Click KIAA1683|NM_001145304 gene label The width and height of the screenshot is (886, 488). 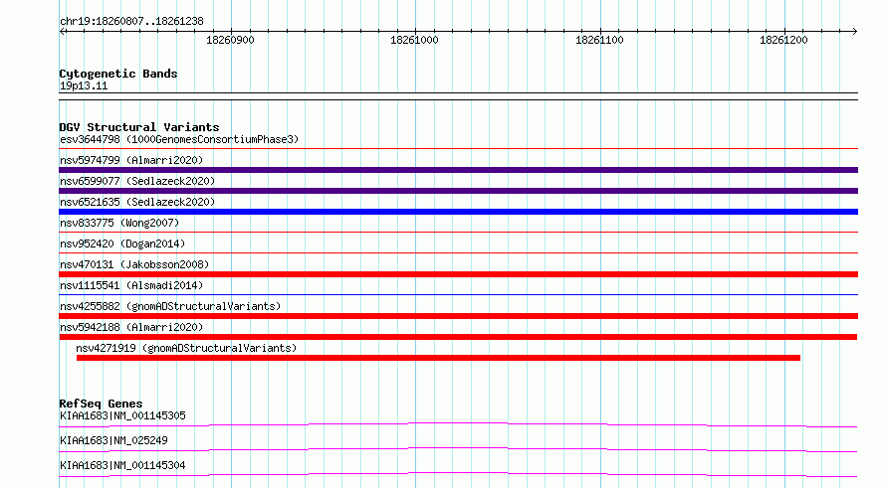pyautogui.click(x=122, y=465)
